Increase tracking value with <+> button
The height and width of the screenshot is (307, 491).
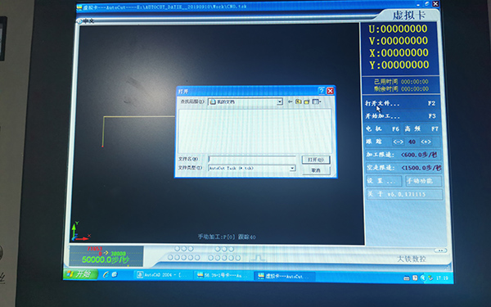click(x=426, y=142)
